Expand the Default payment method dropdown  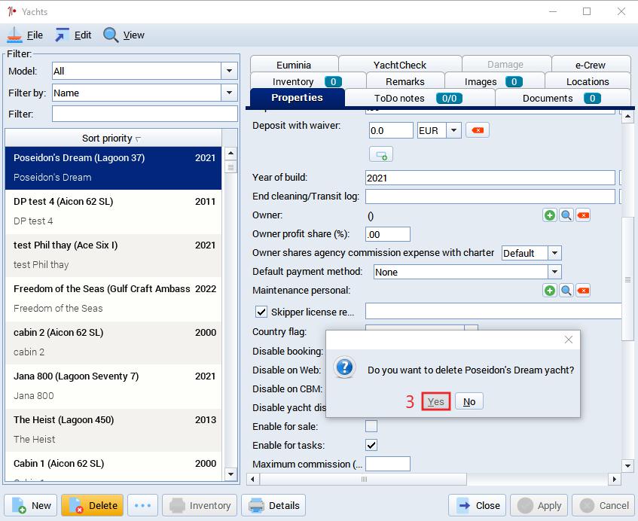point(554,272)
